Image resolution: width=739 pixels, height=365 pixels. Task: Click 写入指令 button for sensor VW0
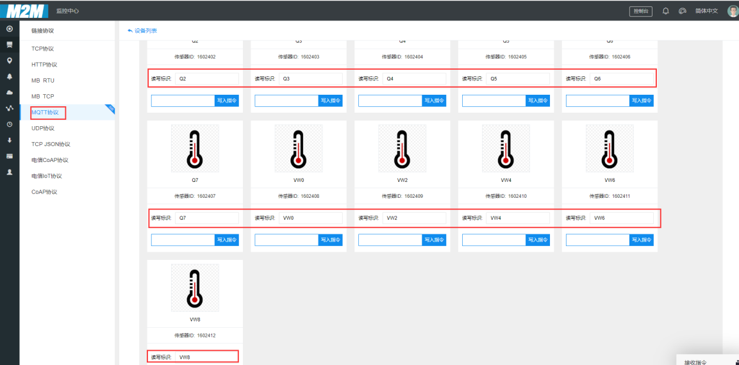click(330, 239)
